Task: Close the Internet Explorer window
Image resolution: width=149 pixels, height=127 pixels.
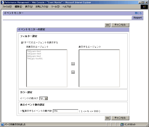Action: coord(146,2)
